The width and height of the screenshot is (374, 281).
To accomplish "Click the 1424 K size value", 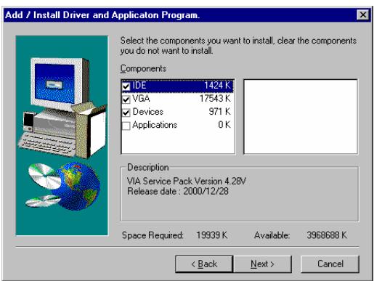I will (217, 86).
